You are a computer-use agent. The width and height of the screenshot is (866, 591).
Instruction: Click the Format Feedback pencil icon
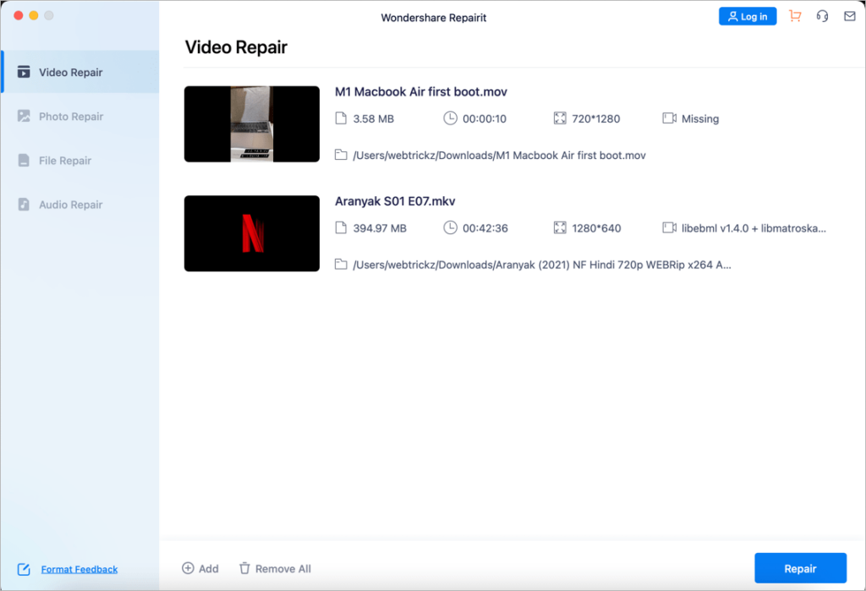point(25,569)
